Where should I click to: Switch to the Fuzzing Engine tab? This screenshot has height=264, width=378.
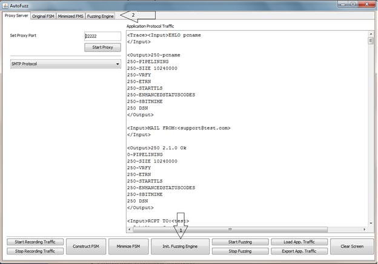(100, 16)
